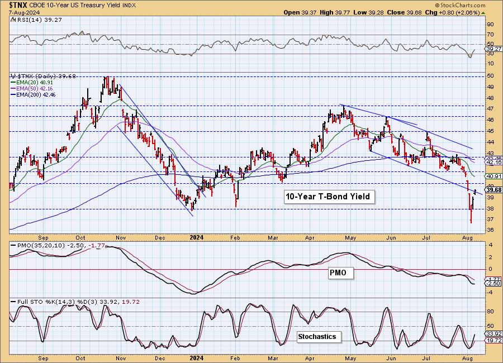This screenshot has height=363, width=503.
Task: Click the 19.72 stochastic %D value tag
Action: pyautogui.click(x=494, y=341)
